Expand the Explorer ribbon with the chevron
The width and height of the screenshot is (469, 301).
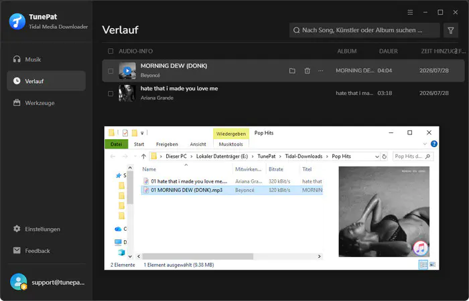click(425, 144)
